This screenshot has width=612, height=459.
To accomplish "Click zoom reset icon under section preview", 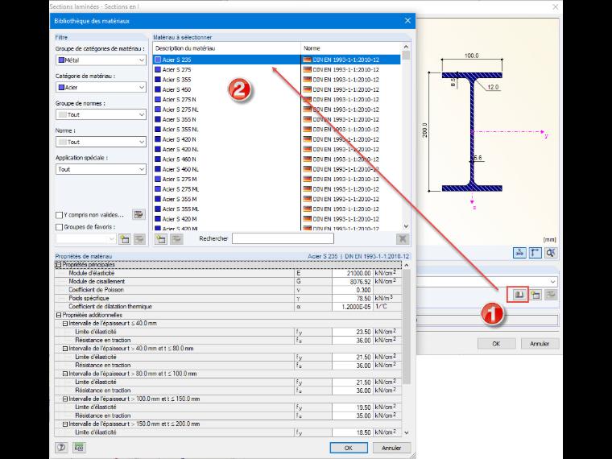I will click(x=550, y=253).
